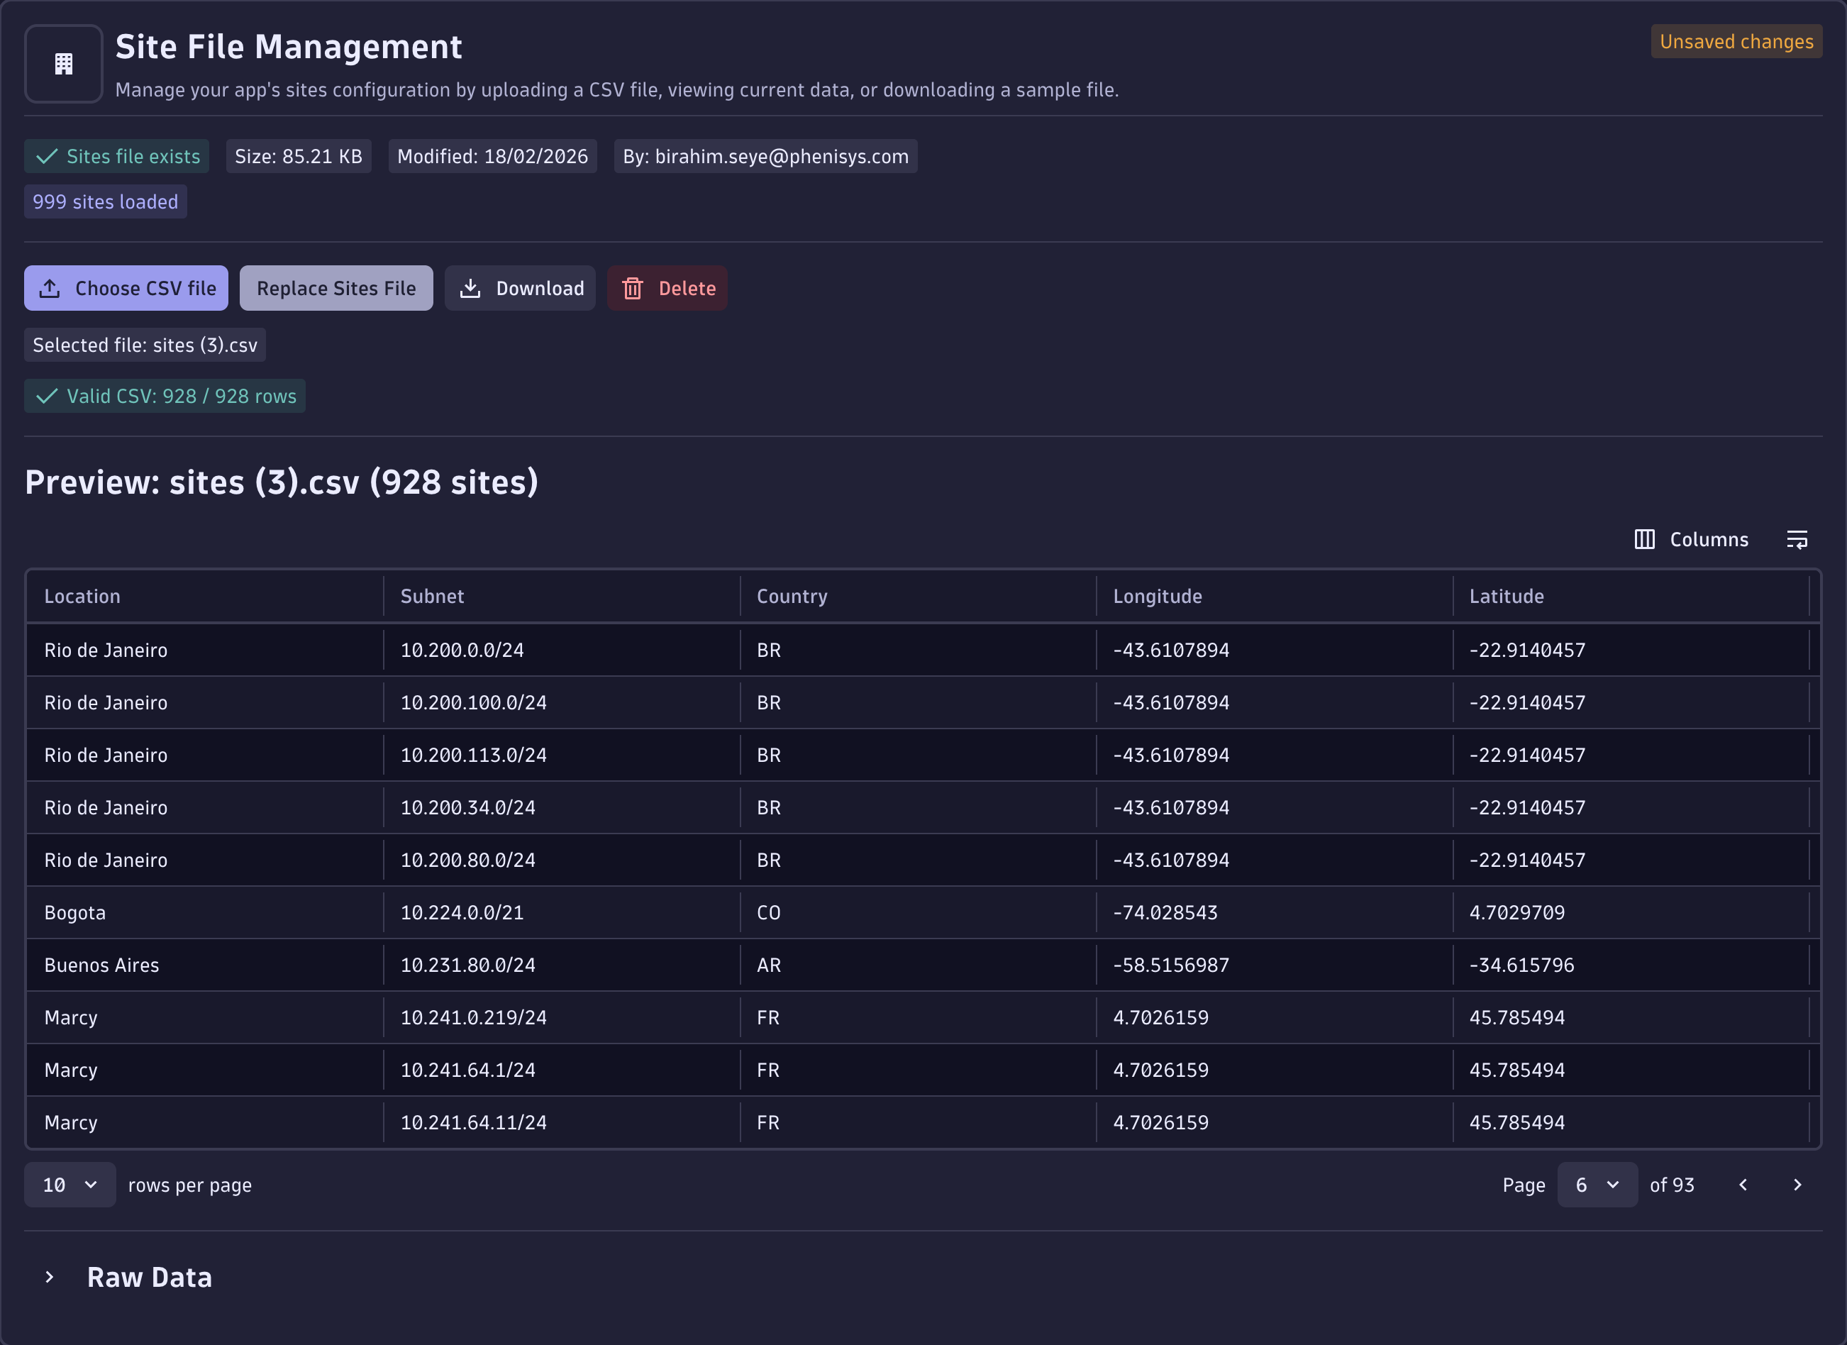Click the Replace Sites File button

pyautogui.click(x=335, y=287)
